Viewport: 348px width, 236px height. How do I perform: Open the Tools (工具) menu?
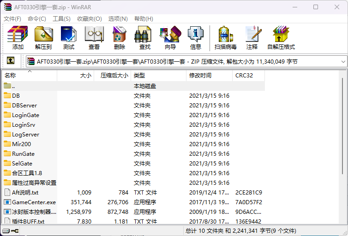[x=61, y=19]
